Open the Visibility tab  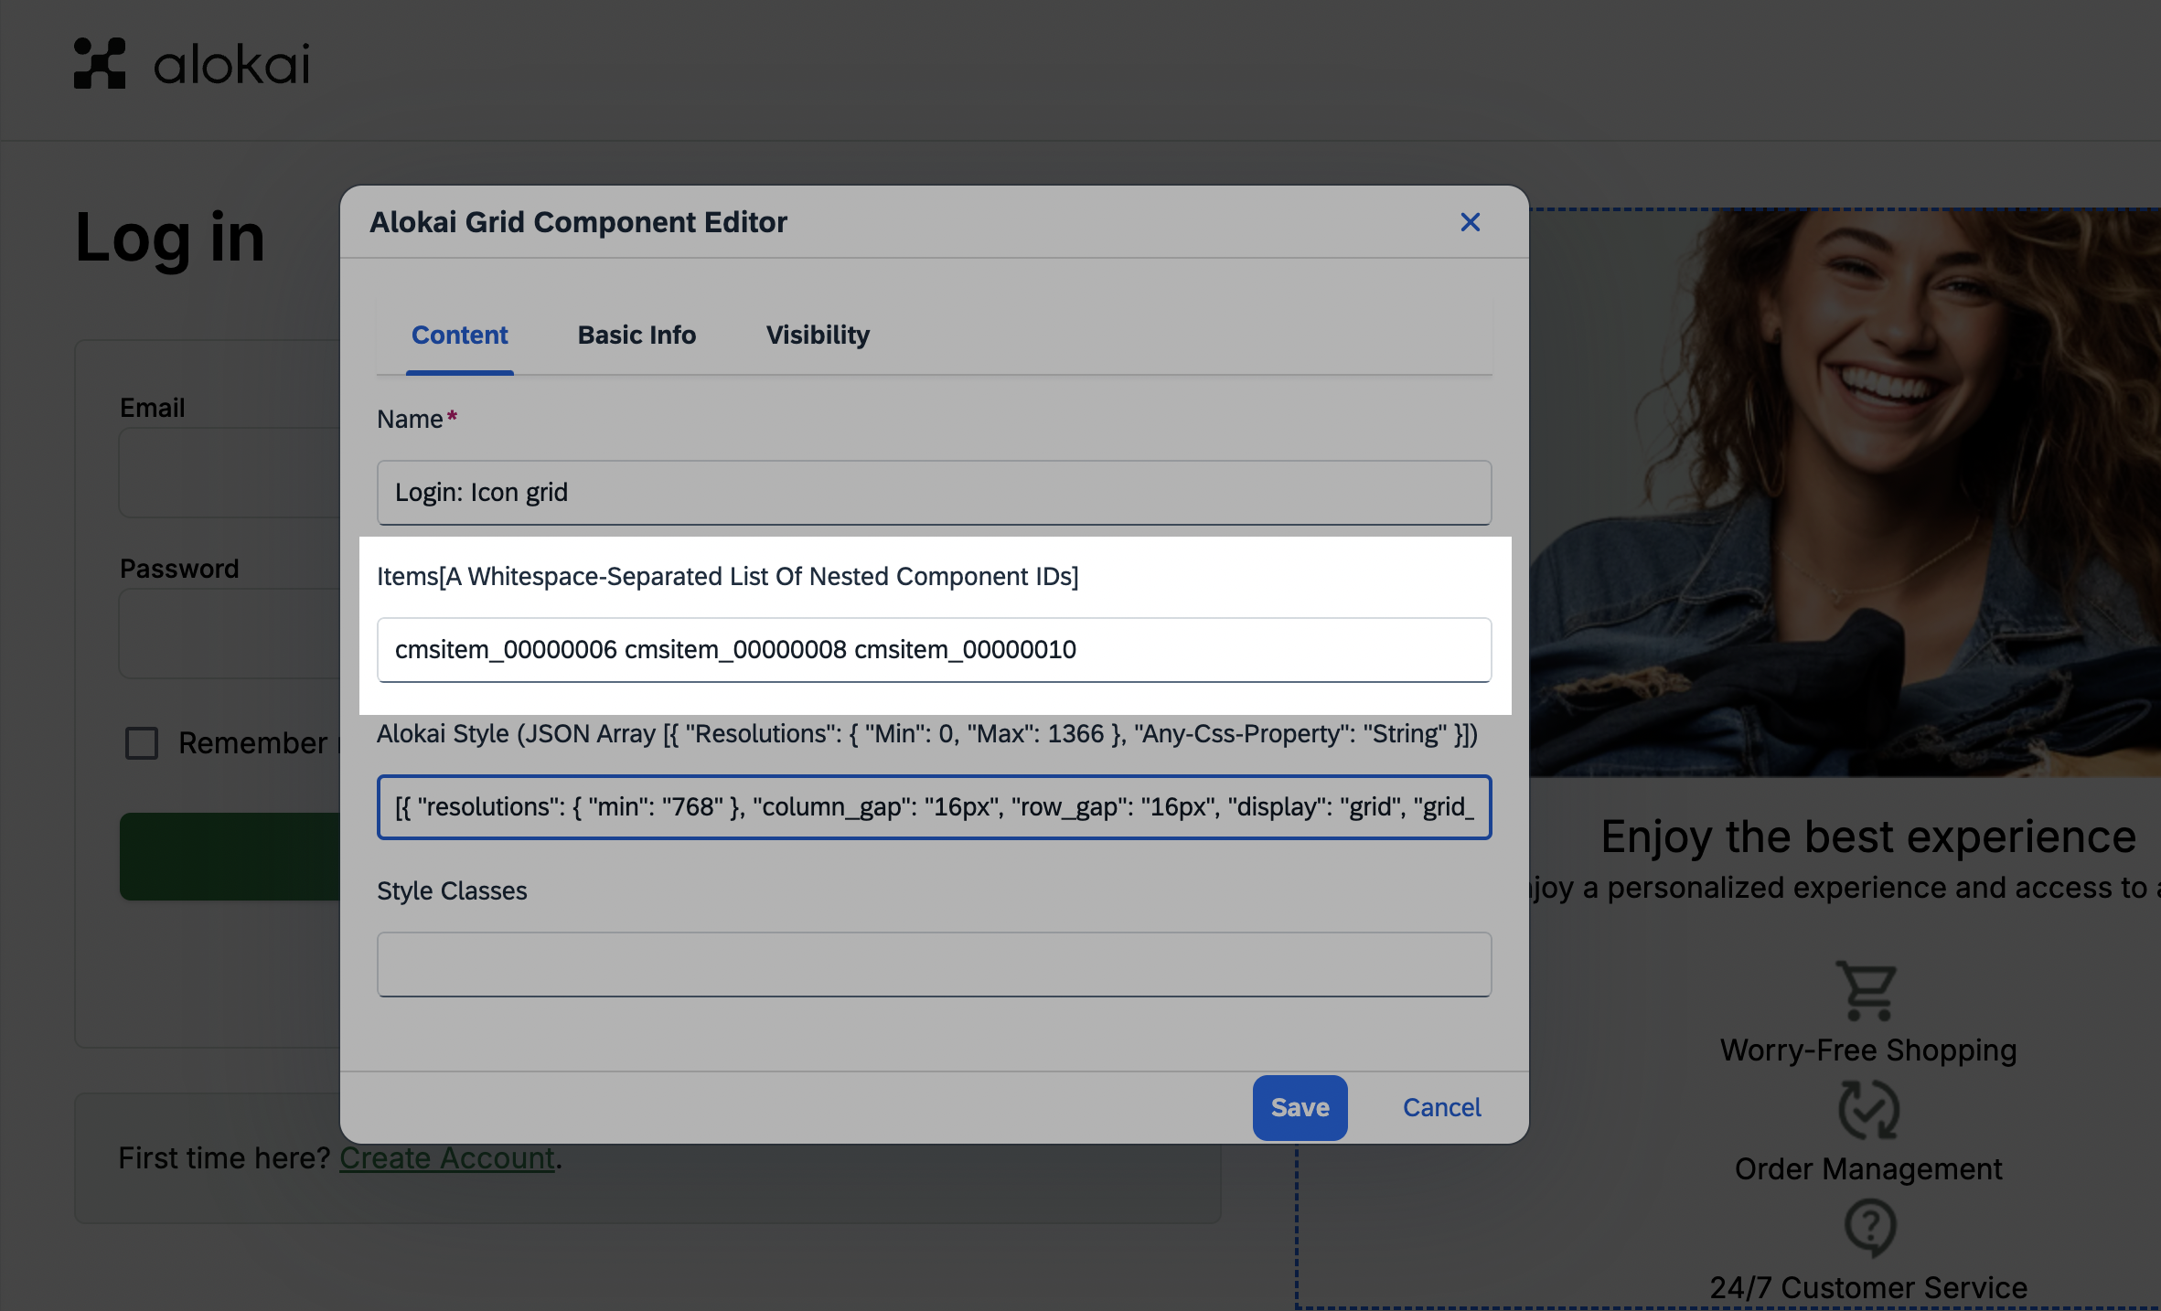tap(818, 335)
